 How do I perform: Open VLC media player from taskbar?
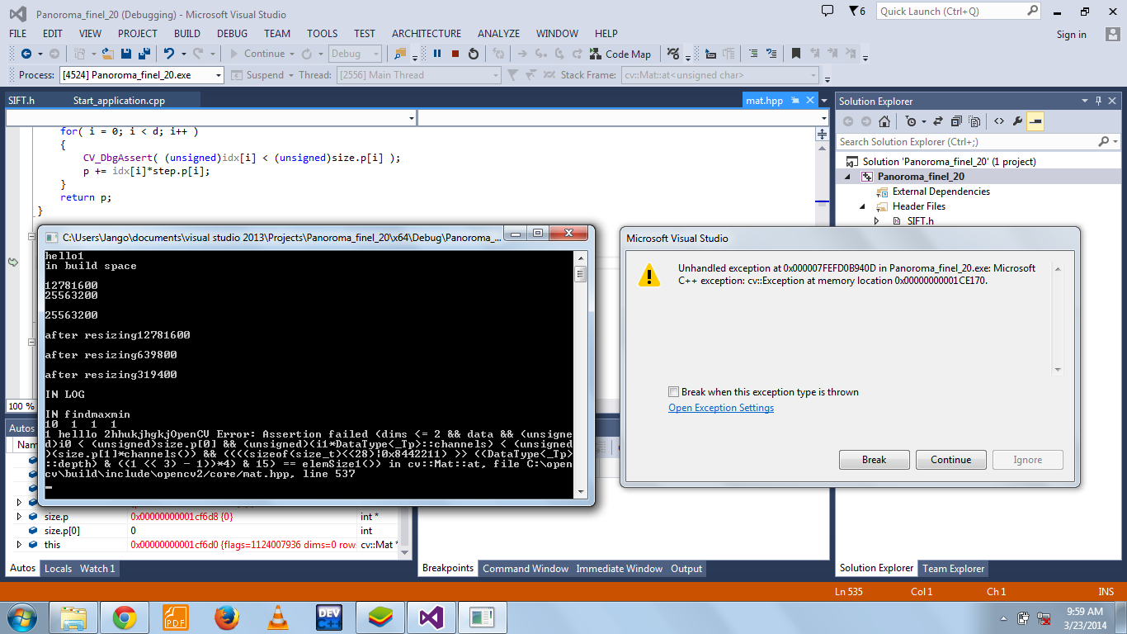278,617
